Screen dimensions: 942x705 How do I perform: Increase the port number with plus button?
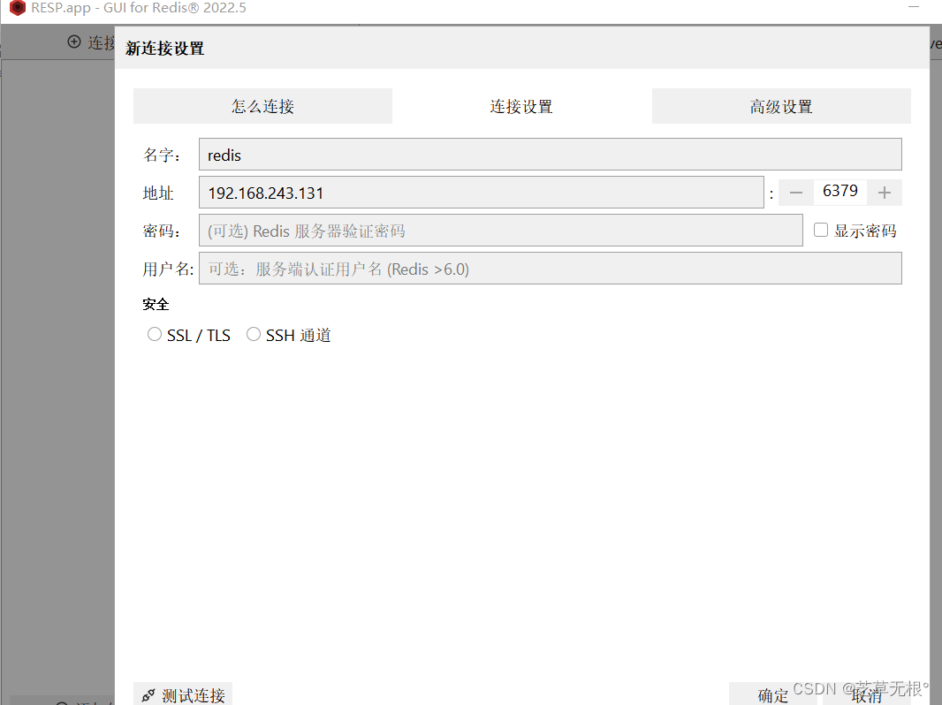885,193
